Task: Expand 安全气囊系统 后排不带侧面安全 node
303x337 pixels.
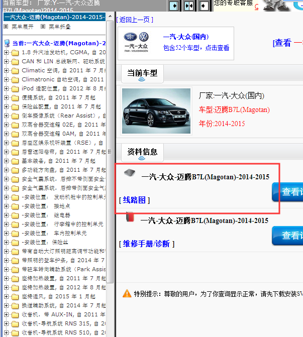Action: pos(6,179)
